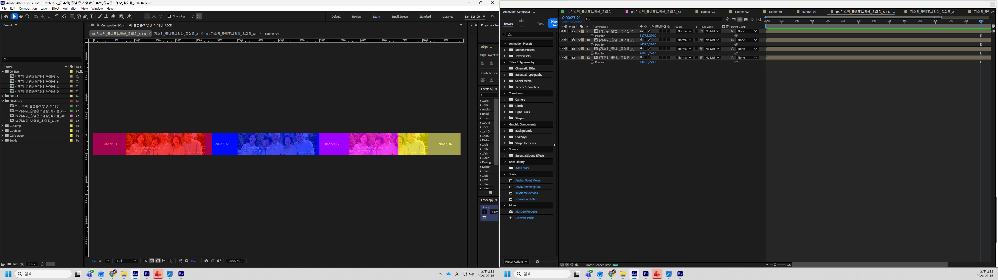Viewport: 998px width, 280px height.
Task: Adjust the timeline zoom slider
Action: 775,265
